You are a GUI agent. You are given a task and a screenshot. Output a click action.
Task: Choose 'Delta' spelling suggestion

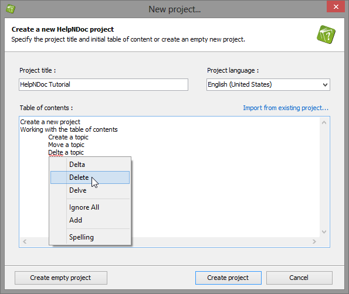tap(90, 165)
